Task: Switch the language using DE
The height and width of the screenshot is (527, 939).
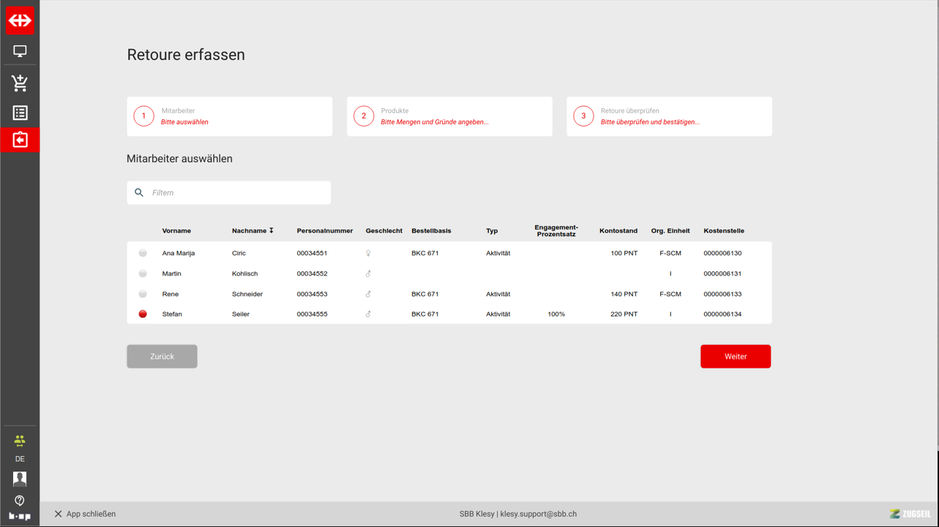Action: (20, 459)
